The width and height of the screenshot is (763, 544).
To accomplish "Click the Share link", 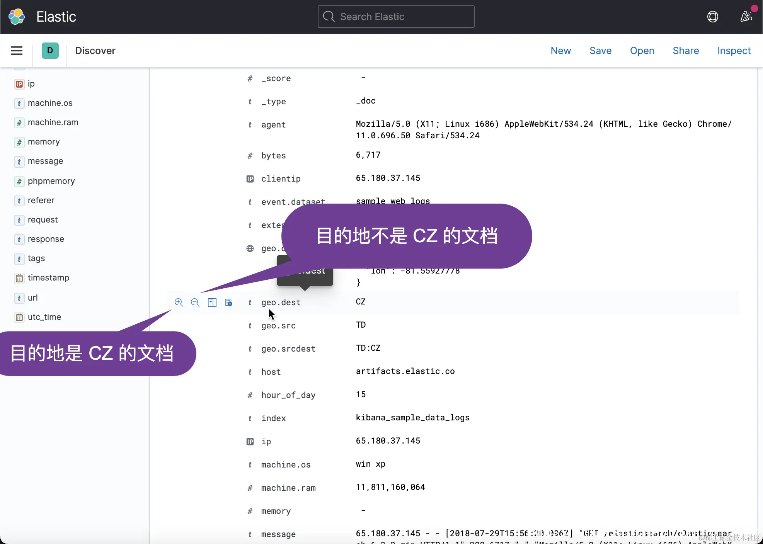I will pos(685,51).
